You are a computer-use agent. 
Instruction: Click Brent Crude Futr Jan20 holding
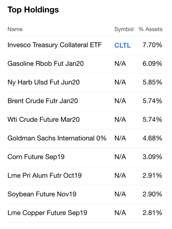click(43, 101)
